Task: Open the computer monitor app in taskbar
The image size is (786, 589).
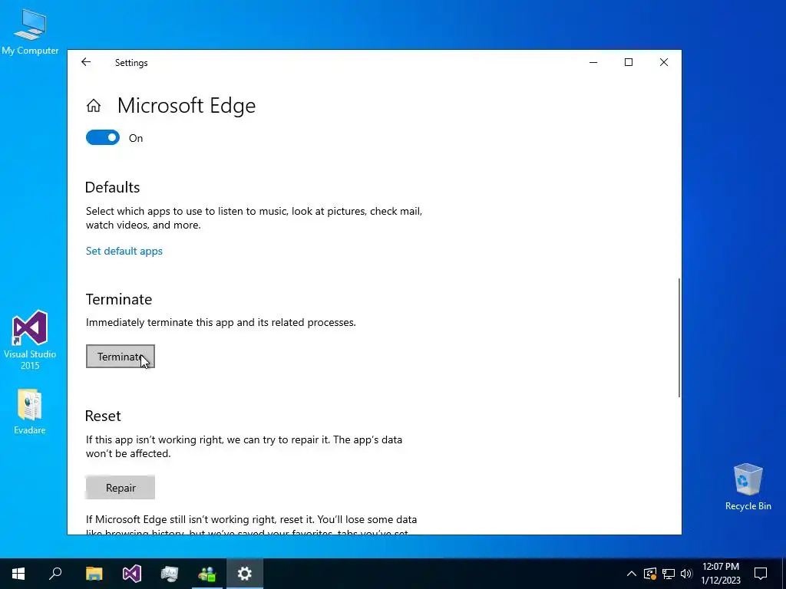Action: coord(170,574)
